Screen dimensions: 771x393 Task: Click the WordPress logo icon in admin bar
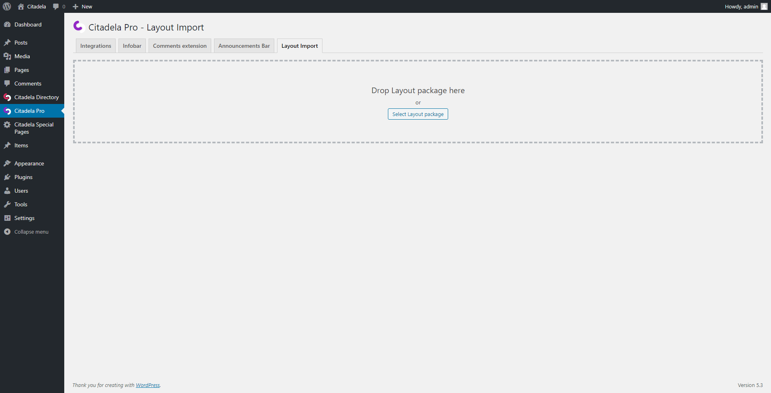pyautogui.click(x=7, y=6)
